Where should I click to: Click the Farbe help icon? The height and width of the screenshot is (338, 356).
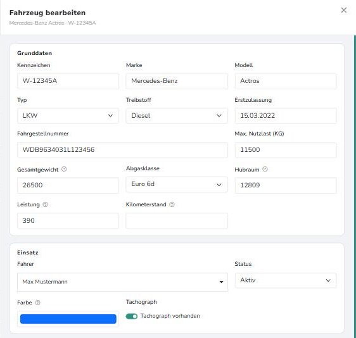click(x=37, y=303)
